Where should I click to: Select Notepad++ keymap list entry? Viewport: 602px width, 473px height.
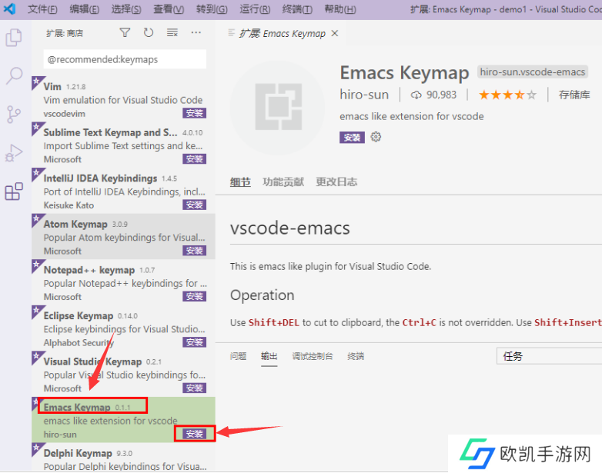(123, 282)
